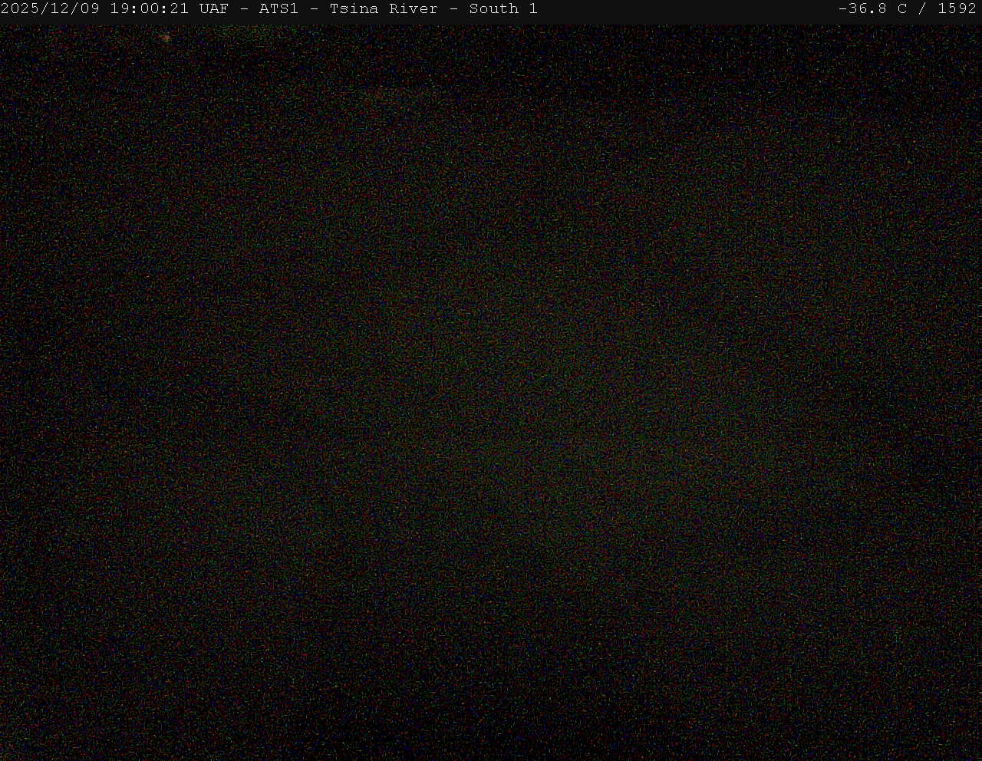Select the South camera label
The image size is (982, 761).
click(x=493, y=9)
